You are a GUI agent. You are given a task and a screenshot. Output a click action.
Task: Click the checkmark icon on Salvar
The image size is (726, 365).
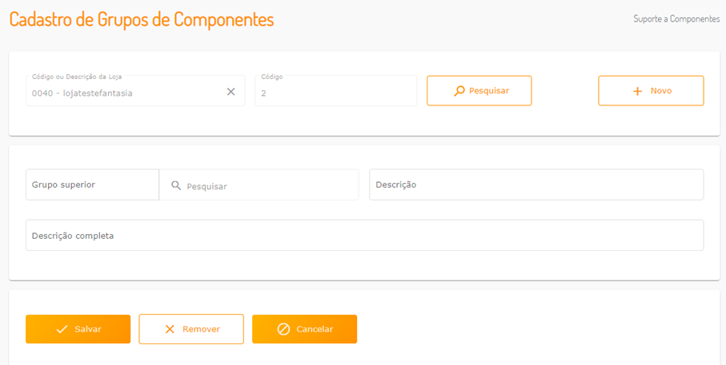[x=62, y=329]
